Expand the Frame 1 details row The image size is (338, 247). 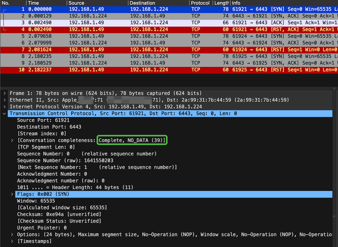(x=4, y=93)
